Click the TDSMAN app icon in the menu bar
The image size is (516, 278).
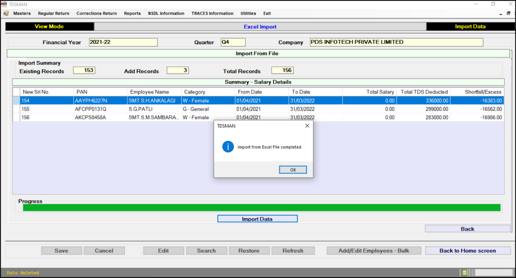pos(6,13)
